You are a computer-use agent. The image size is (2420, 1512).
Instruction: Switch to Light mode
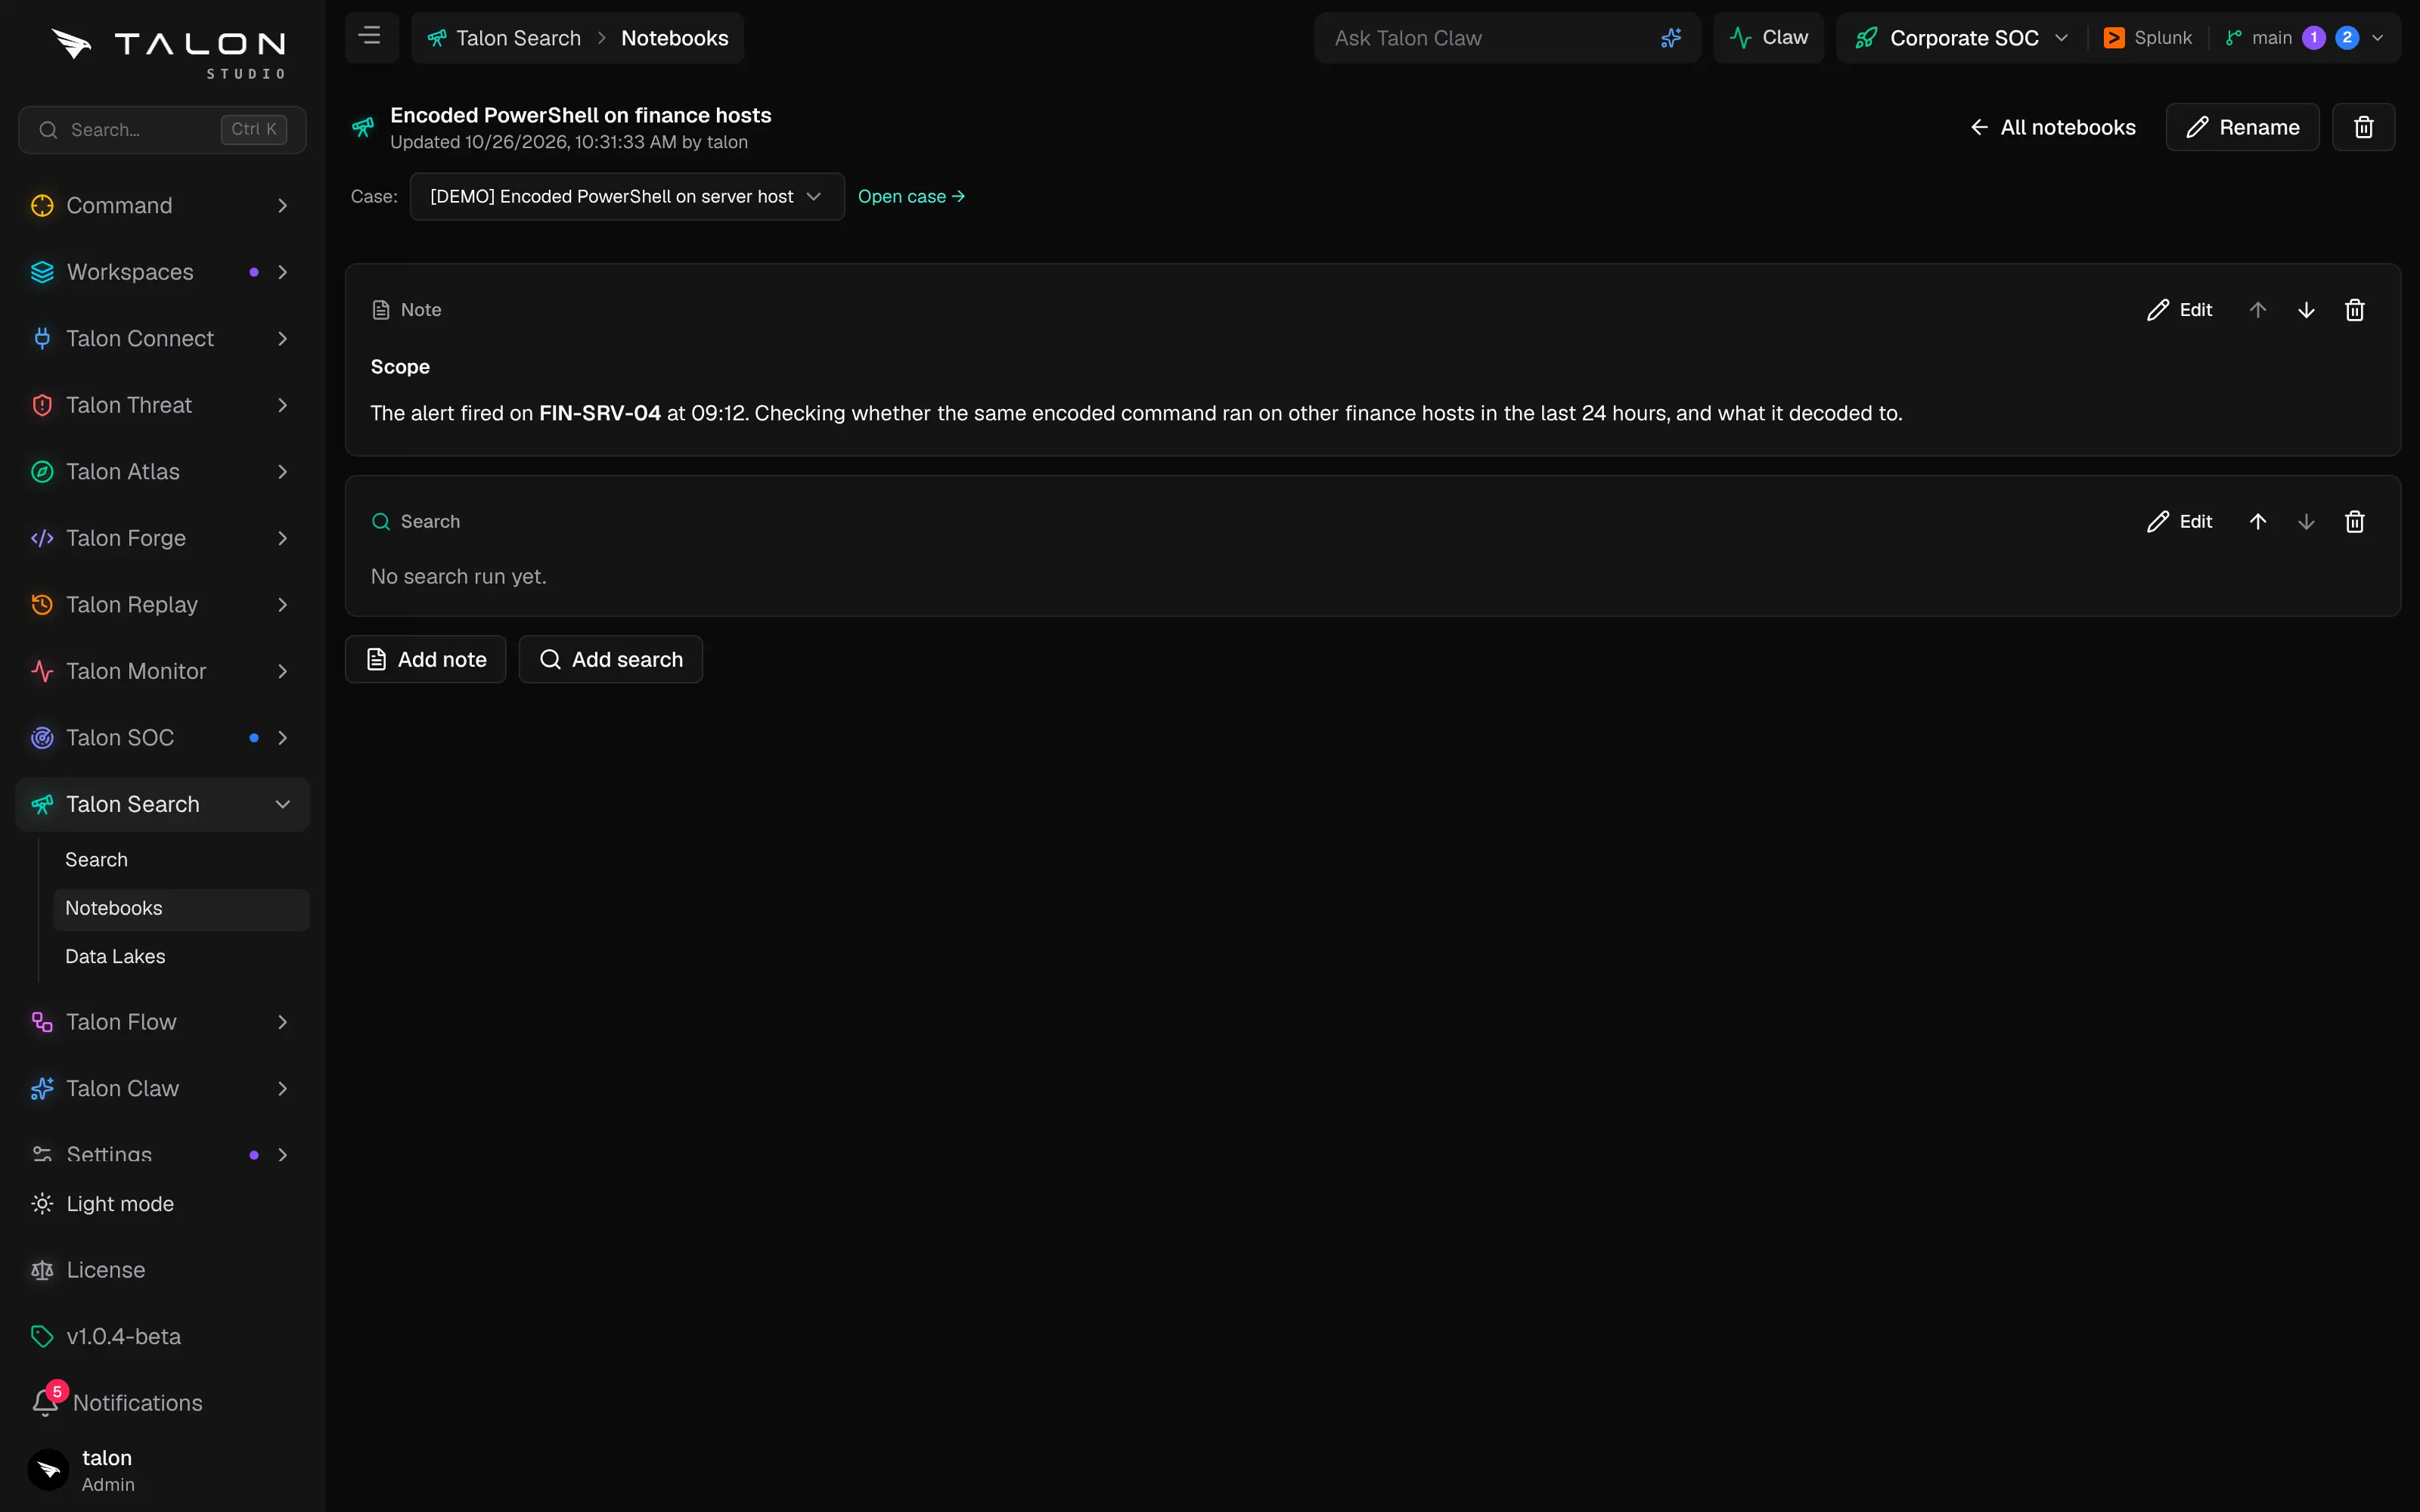point(102,1204)
